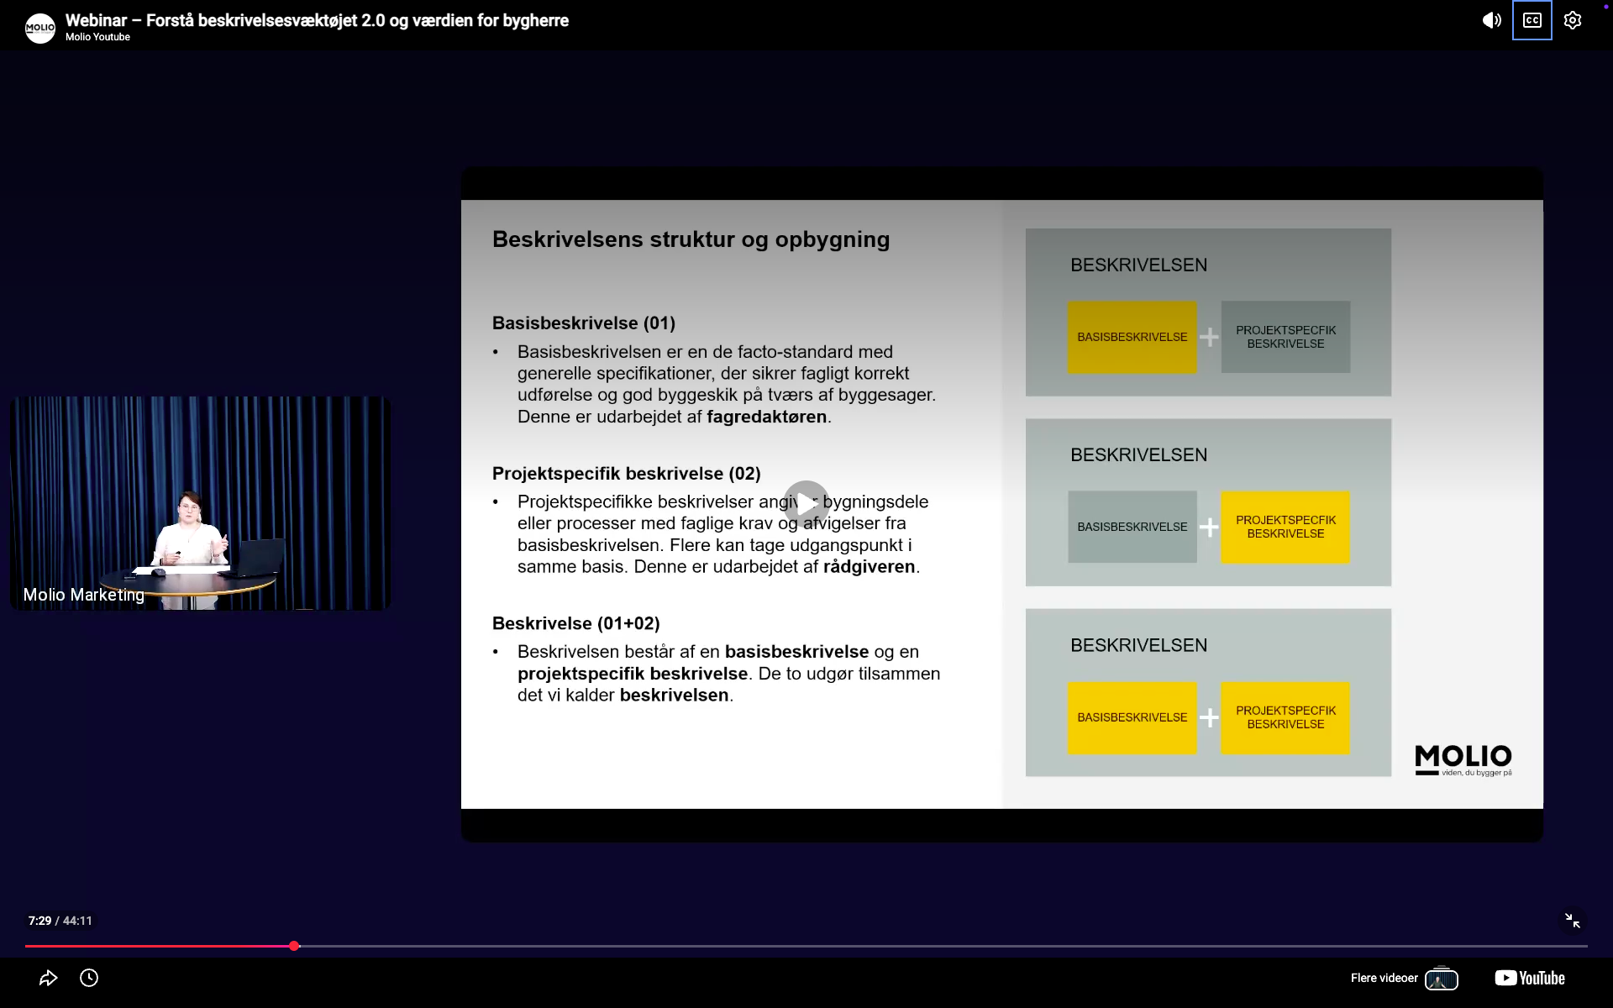Mute the video with the speaker icon
Viewport: 1613px width, 1008px height.
click(1491, 20)
